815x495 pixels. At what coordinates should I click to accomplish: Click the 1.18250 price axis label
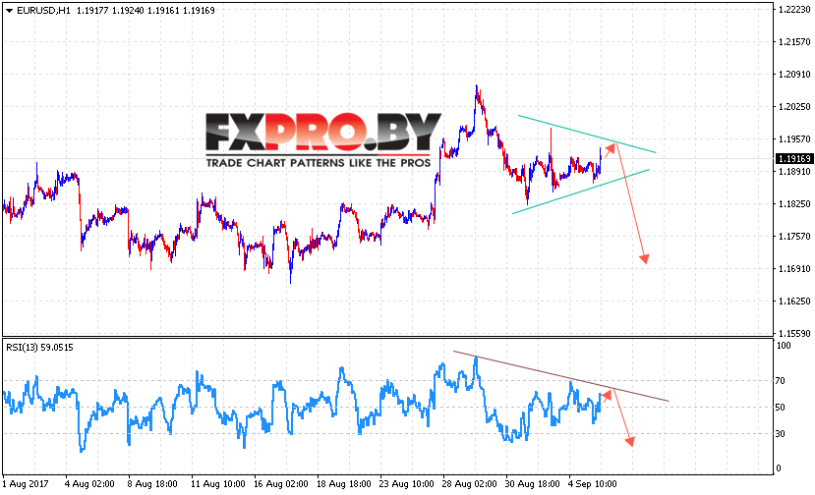pos(794,203)
